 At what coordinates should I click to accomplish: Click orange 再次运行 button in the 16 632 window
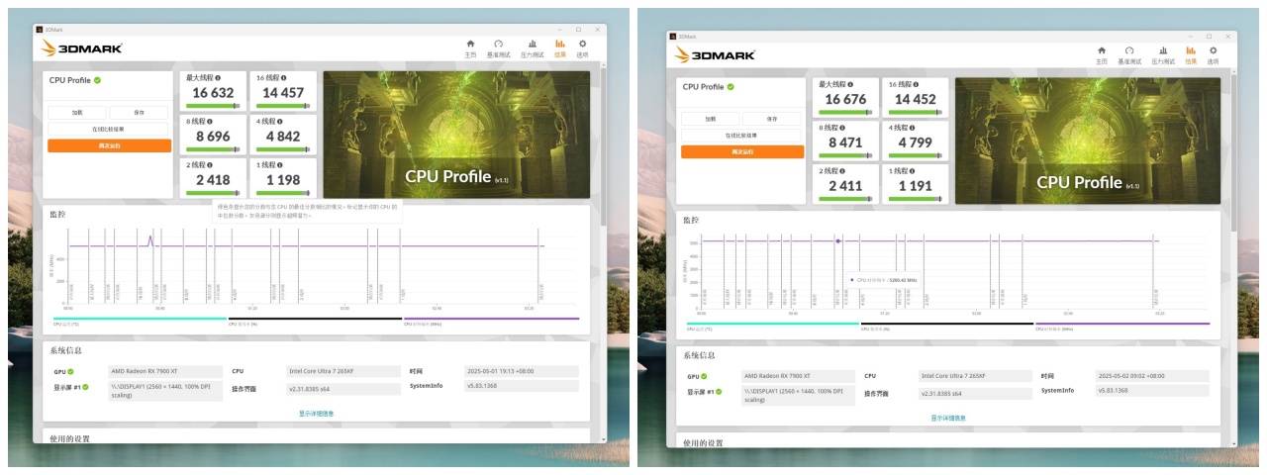coord(109,145)
